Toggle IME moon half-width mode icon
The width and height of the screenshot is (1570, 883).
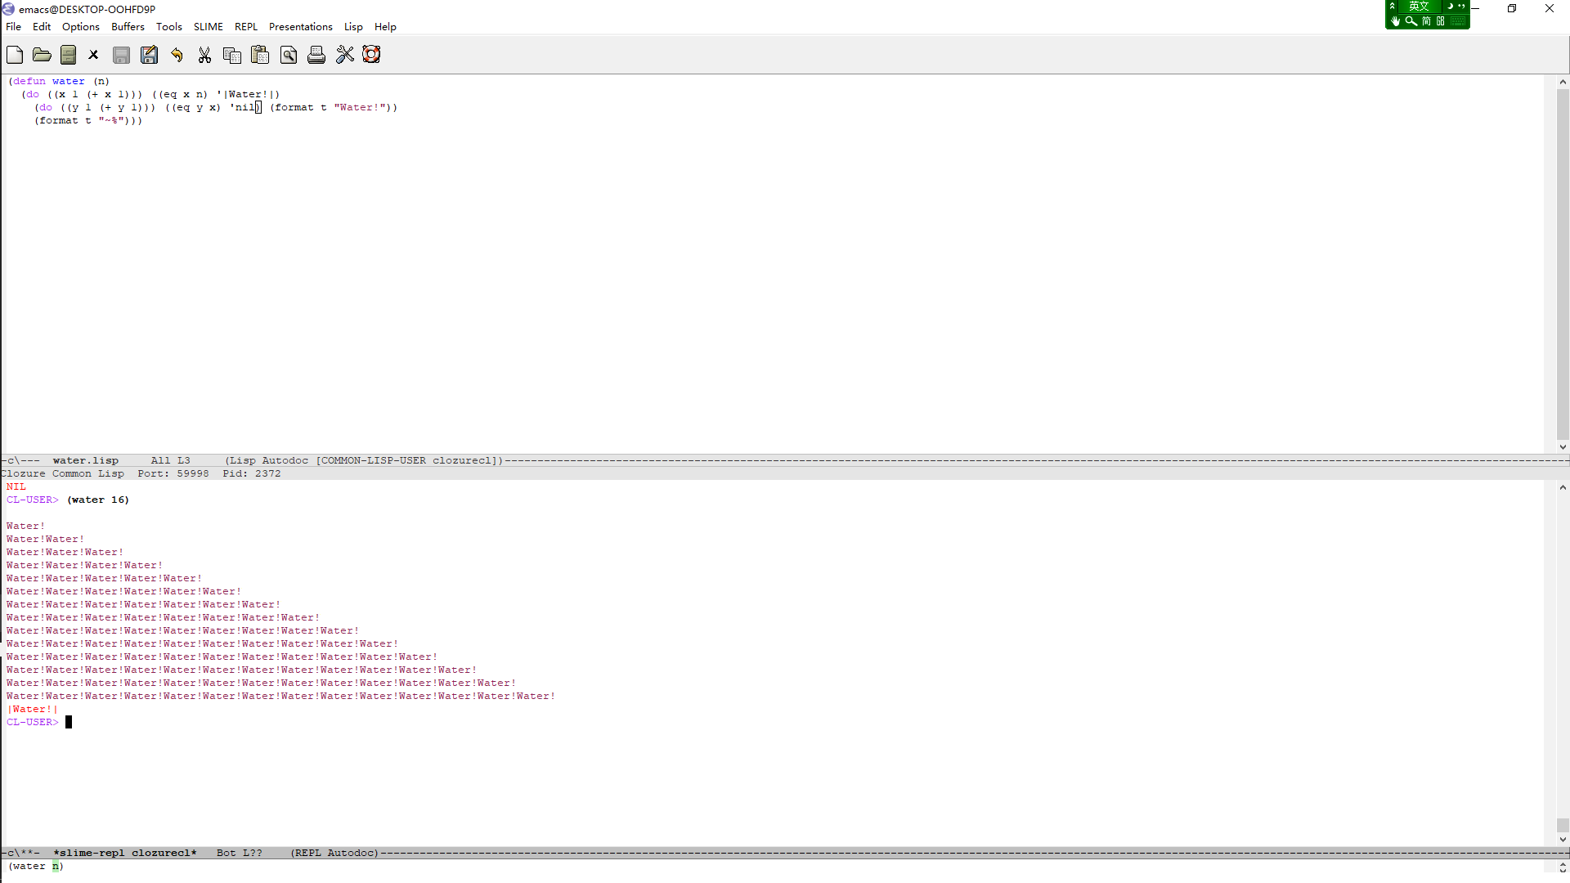pos(1450,6)
